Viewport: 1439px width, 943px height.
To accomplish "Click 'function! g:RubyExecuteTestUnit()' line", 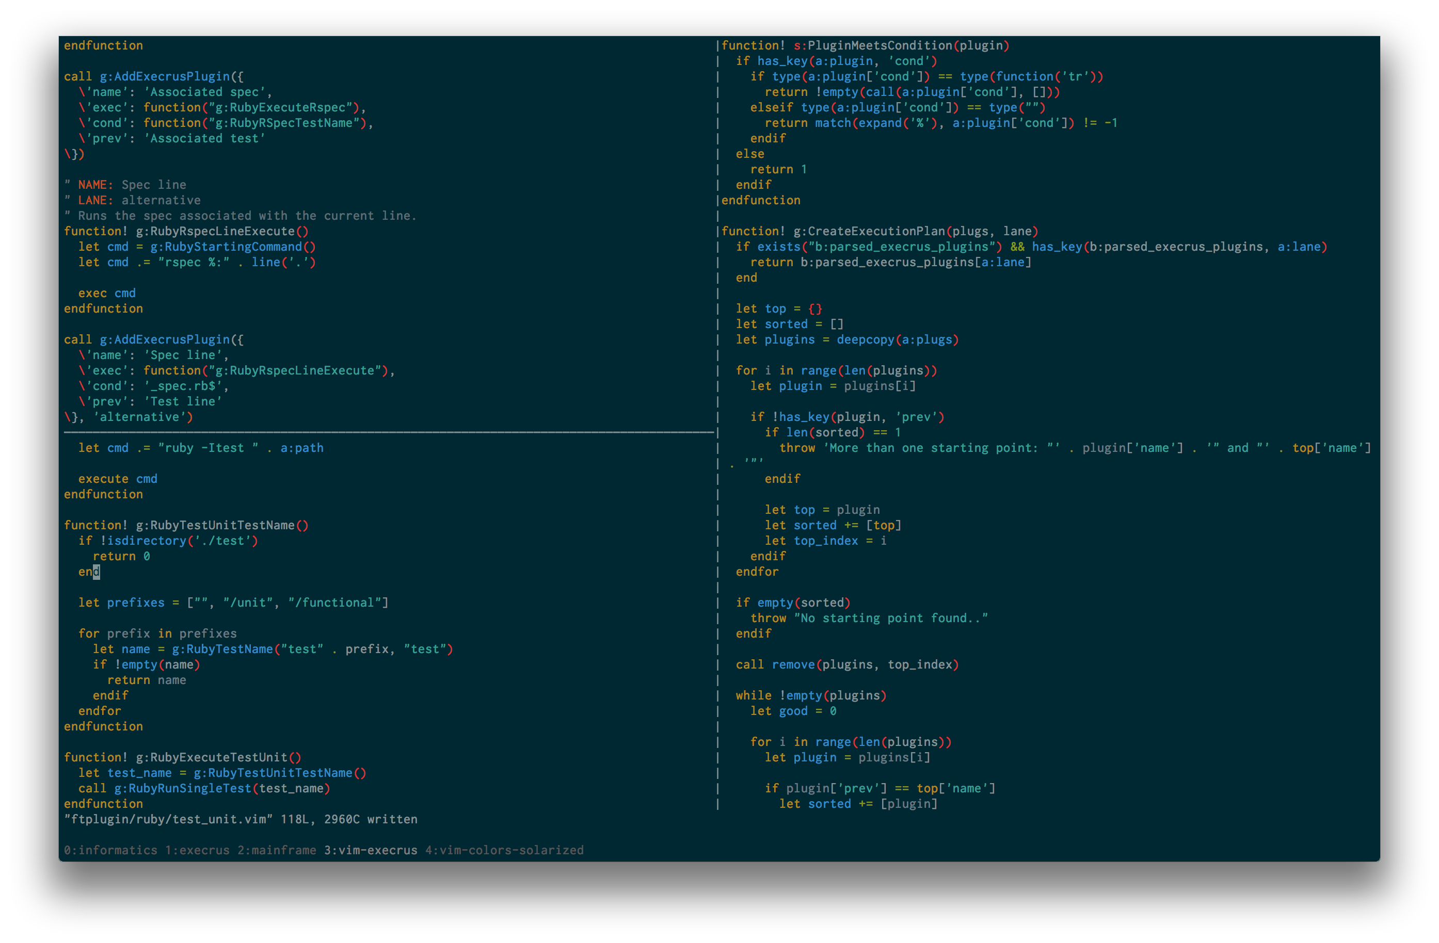I will (183, 757).
